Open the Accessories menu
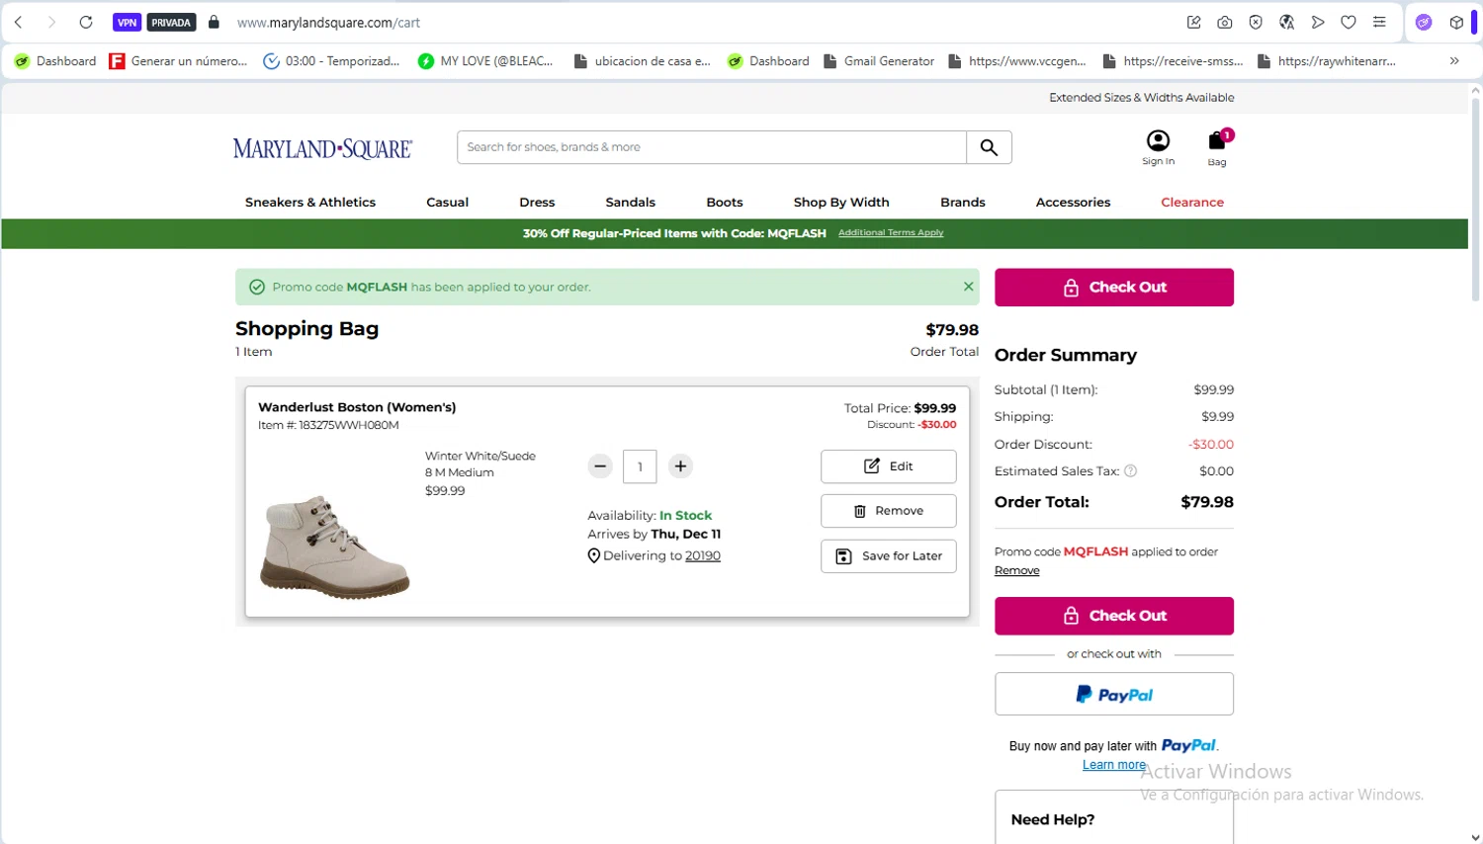Viewport: 1483px width, 844px height. pyautogui.click(x=1073, y=202)
